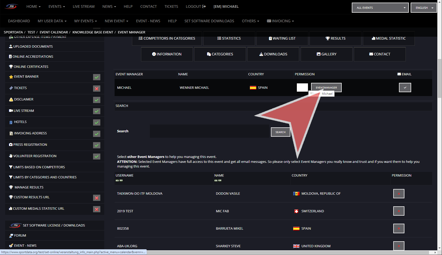Click the username column sort-ascending arrow
This screenshot has width=442, height=255.
117,180
